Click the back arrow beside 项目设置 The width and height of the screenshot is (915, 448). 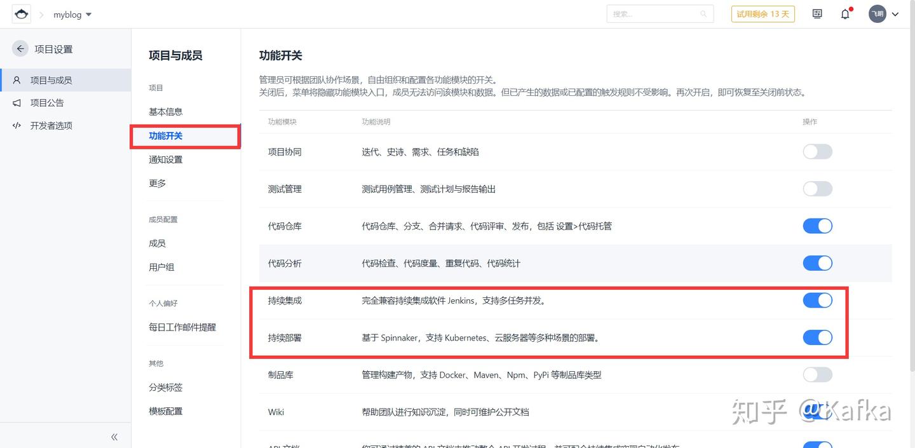point(20,48)
